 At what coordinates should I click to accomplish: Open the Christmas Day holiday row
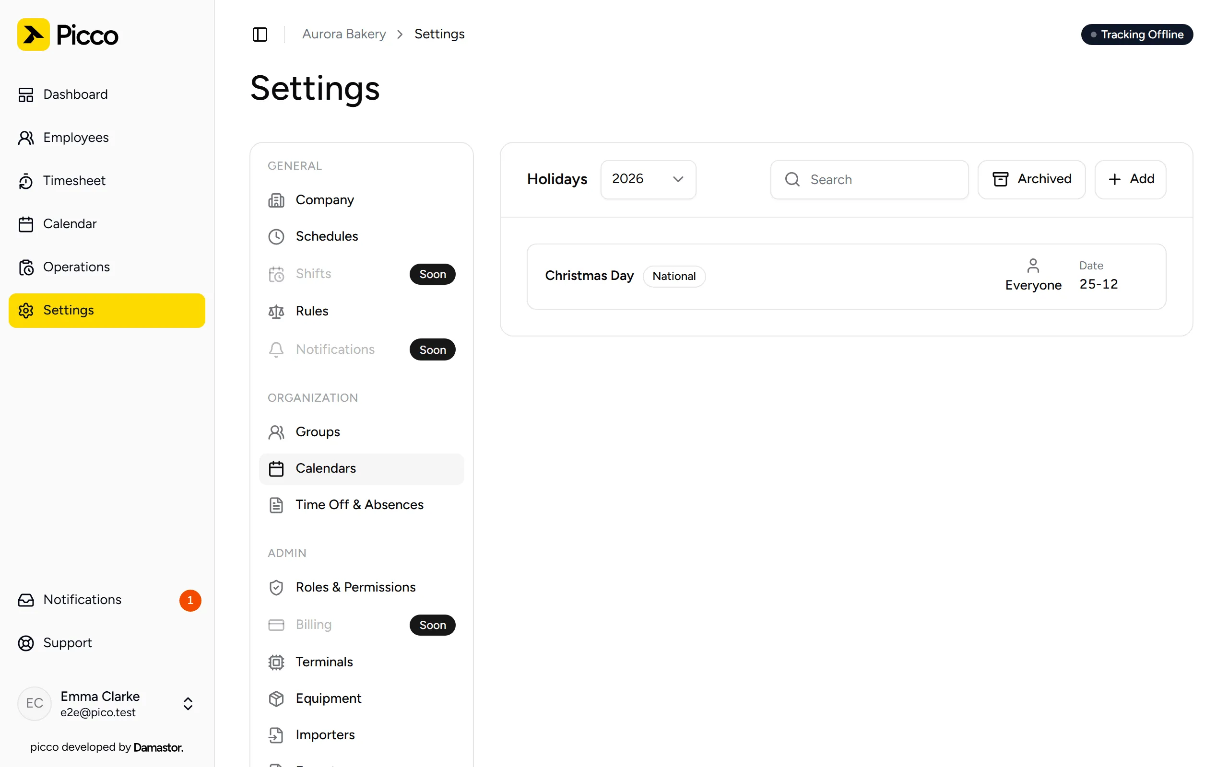[x=846, y=277]
